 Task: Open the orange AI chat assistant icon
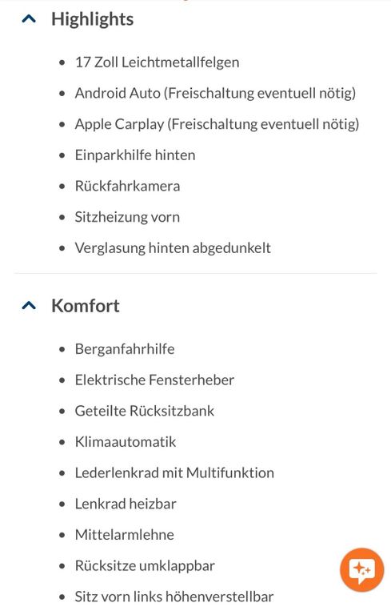(x=361, y=570)
